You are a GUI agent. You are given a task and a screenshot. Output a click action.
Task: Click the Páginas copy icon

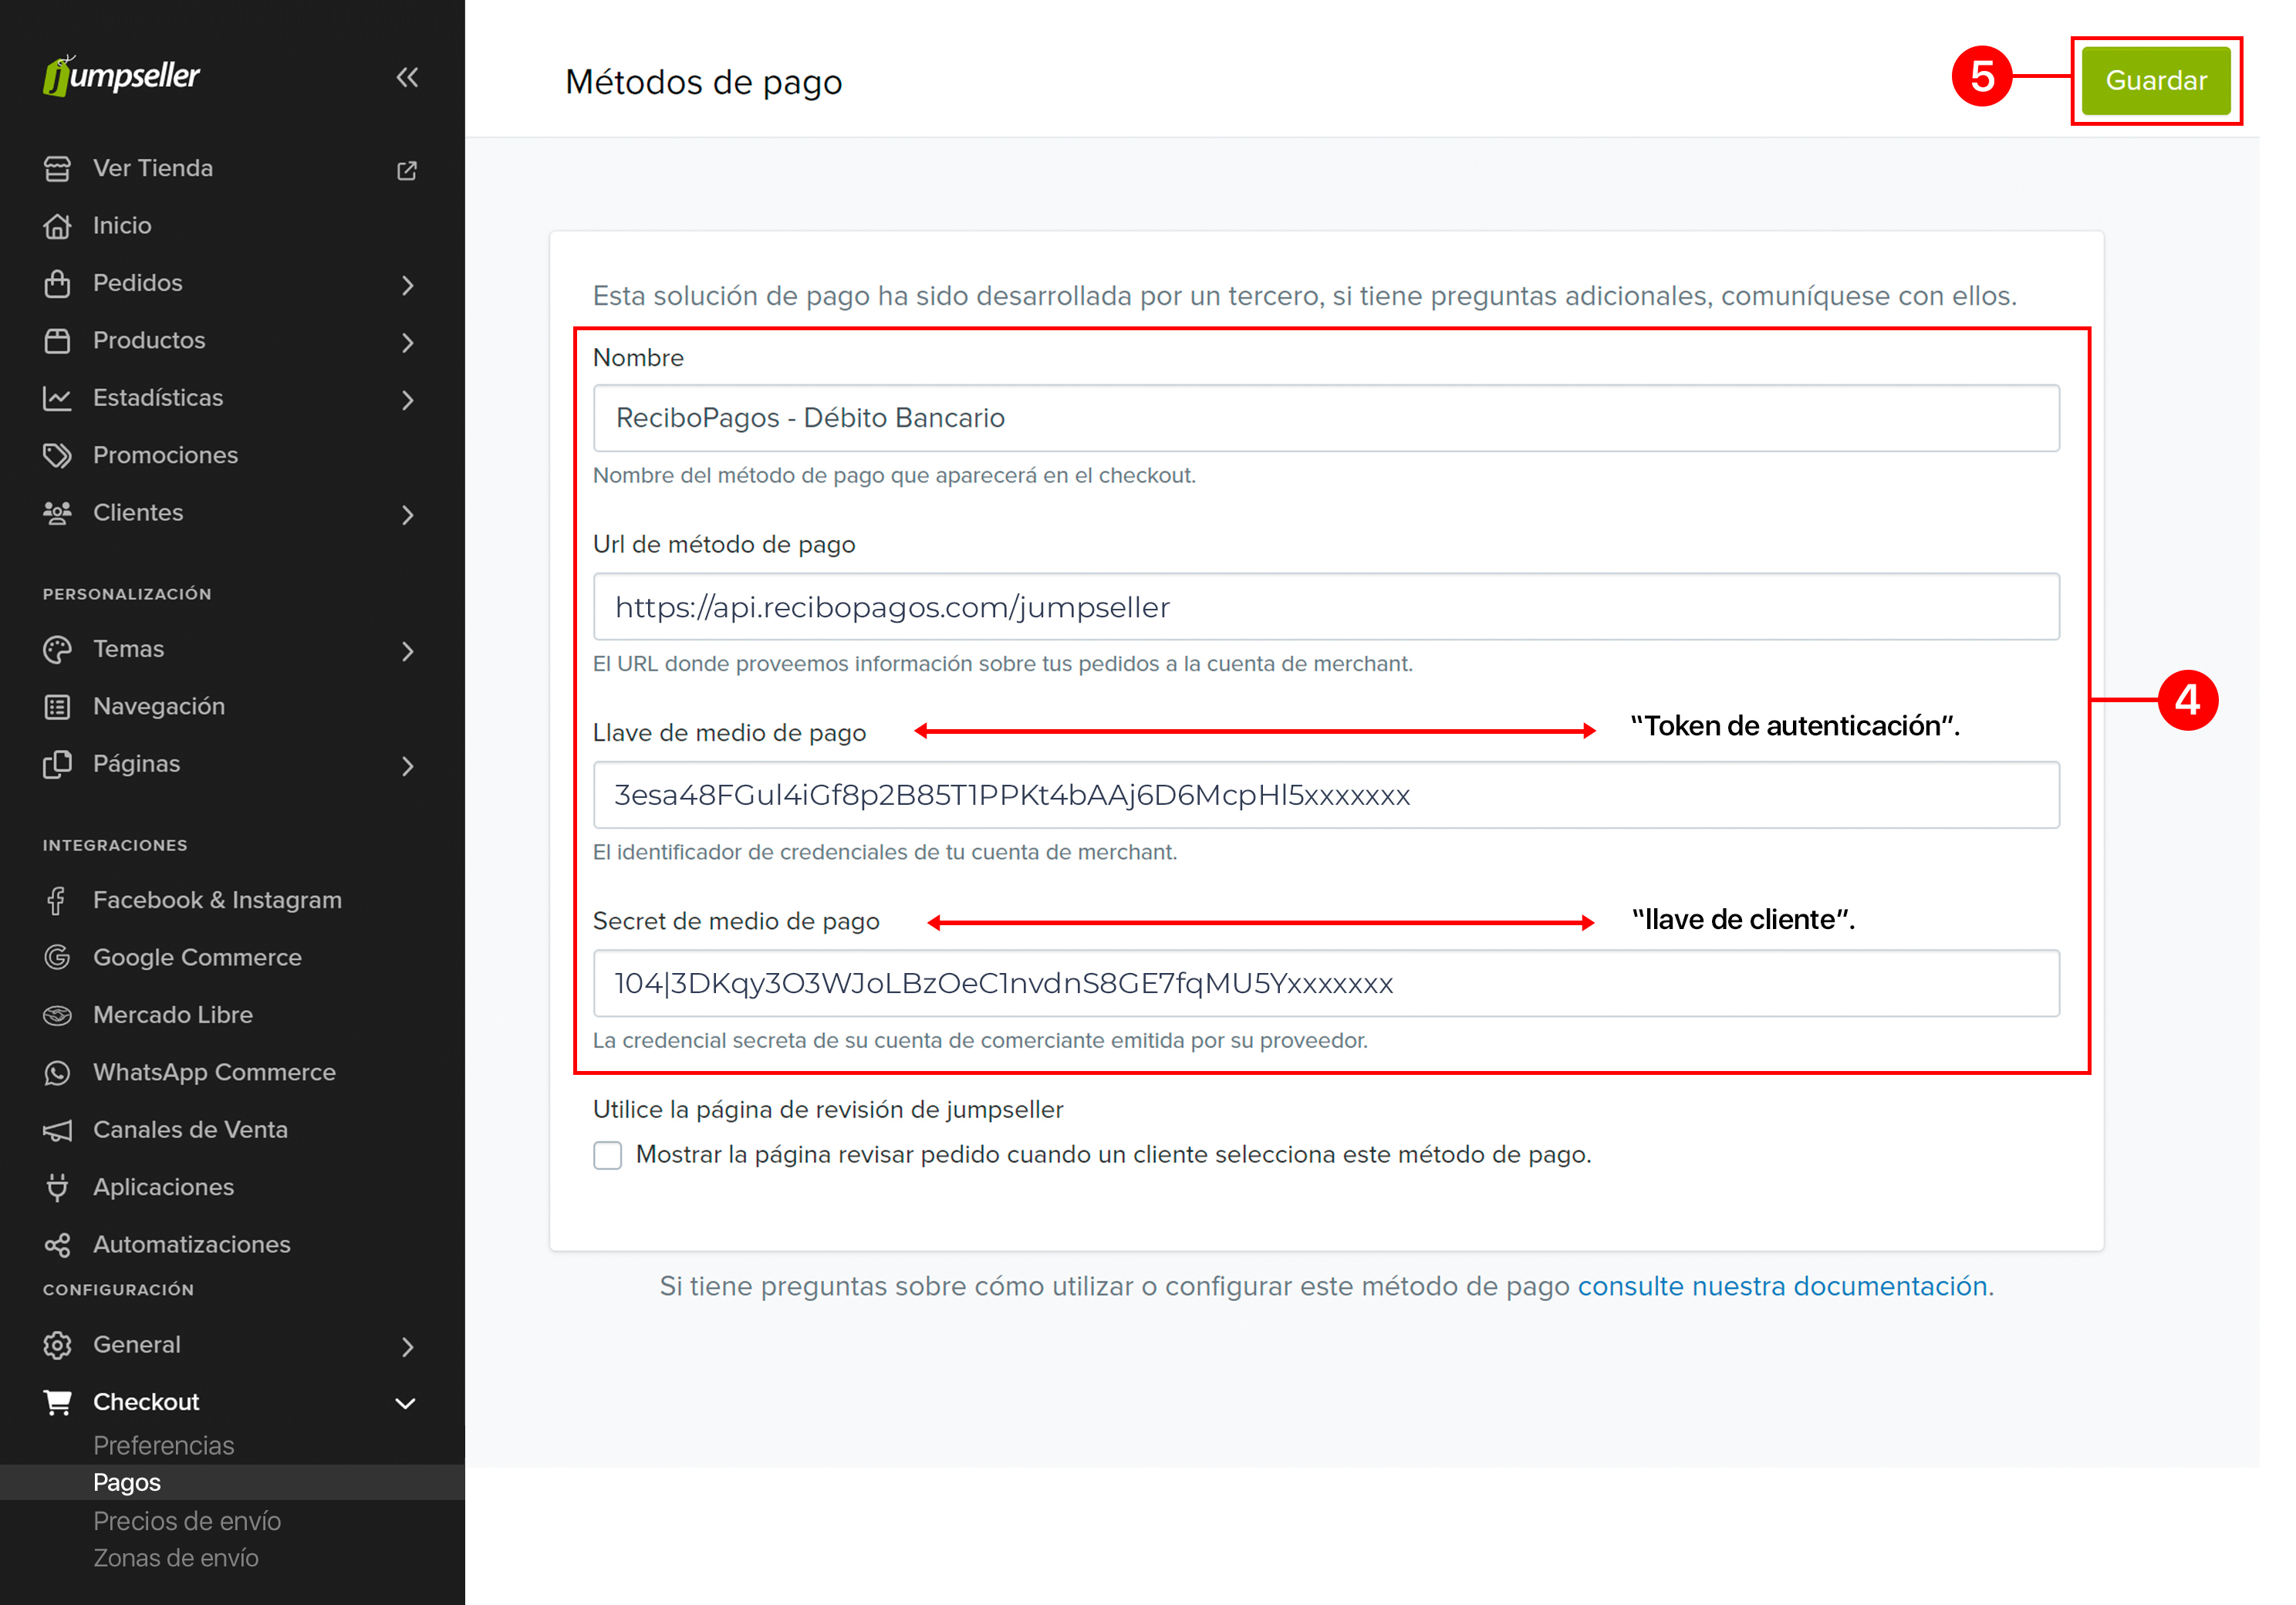tap(57, 764)
